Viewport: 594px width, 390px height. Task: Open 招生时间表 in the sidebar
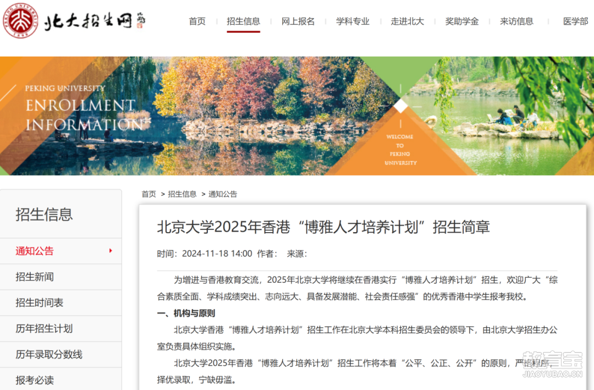point(61,303)
